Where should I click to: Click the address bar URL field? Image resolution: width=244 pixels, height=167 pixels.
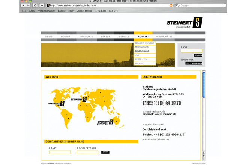click(x=109, y=6)
